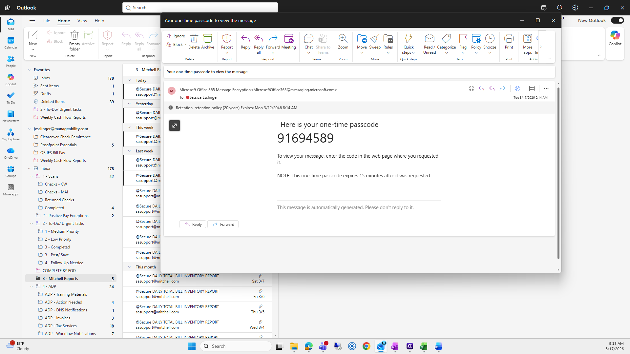Image resolution: width=630 pixels, height=354 pixels.
Task: Toggle the New Outlook switch
Action: (x=617, y=20)
